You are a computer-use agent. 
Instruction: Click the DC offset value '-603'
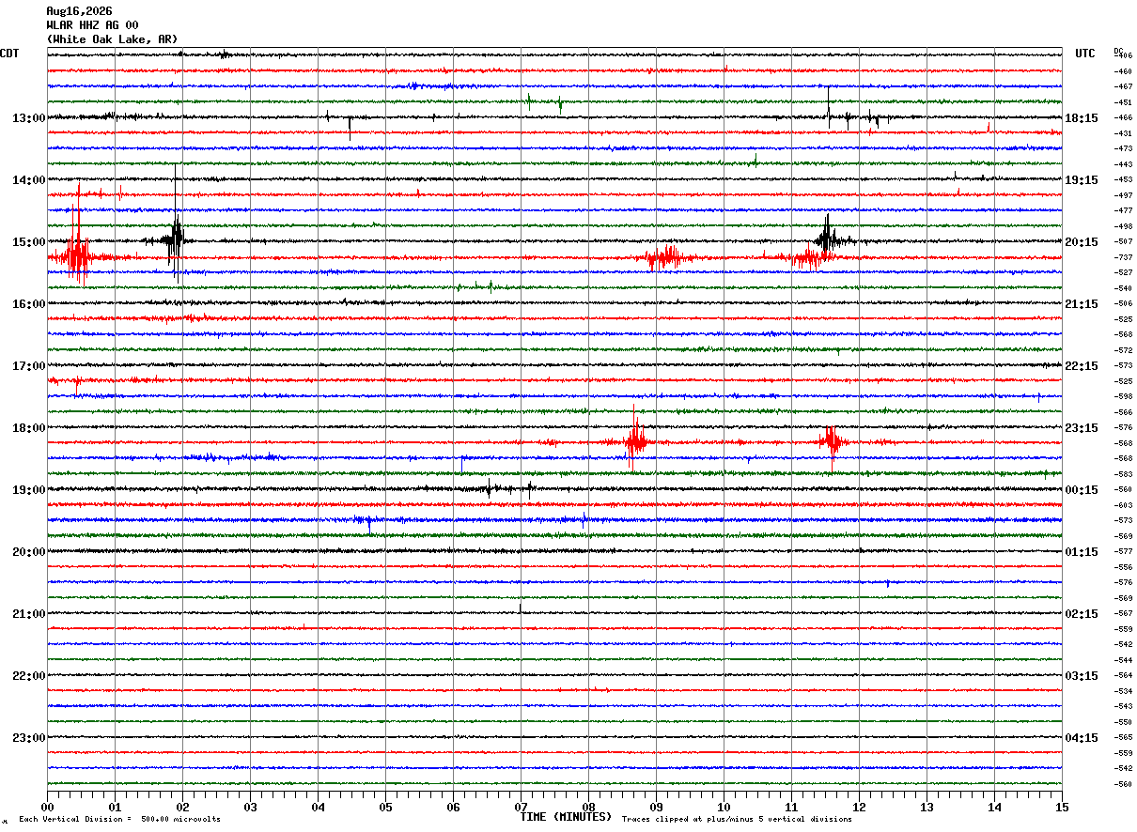1123,505
